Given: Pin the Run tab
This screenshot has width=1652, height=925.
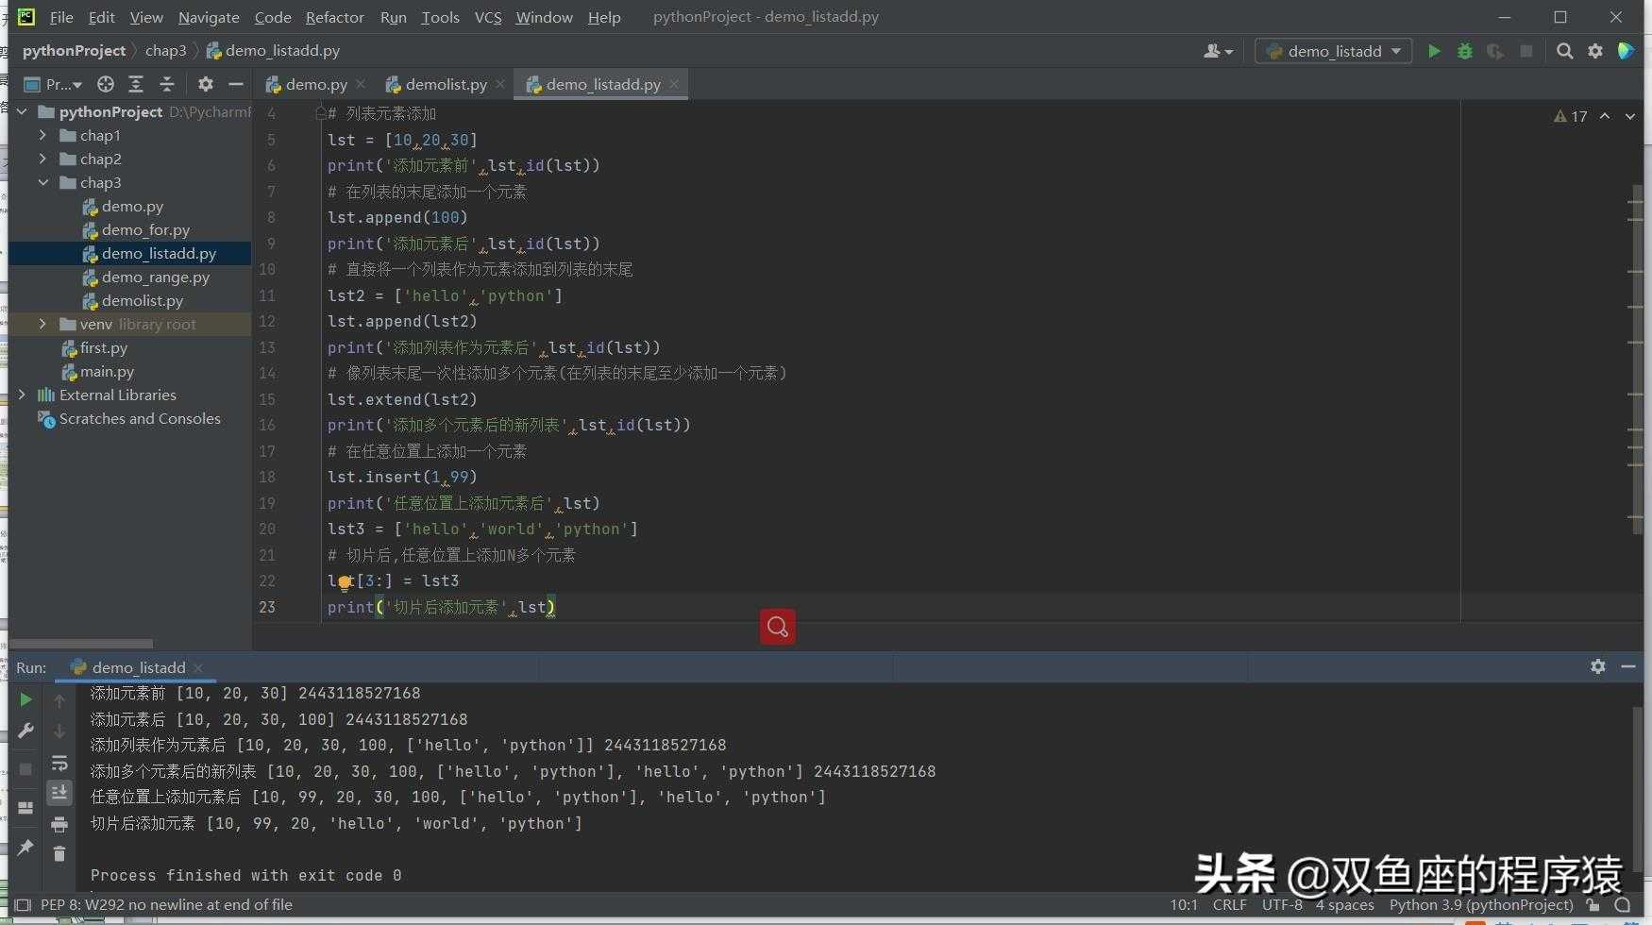Looking at the screenshot, I should tap(25, 847).
